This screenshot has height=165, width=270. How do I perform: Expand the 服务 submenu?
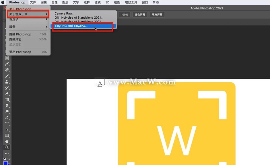[28, 27]
